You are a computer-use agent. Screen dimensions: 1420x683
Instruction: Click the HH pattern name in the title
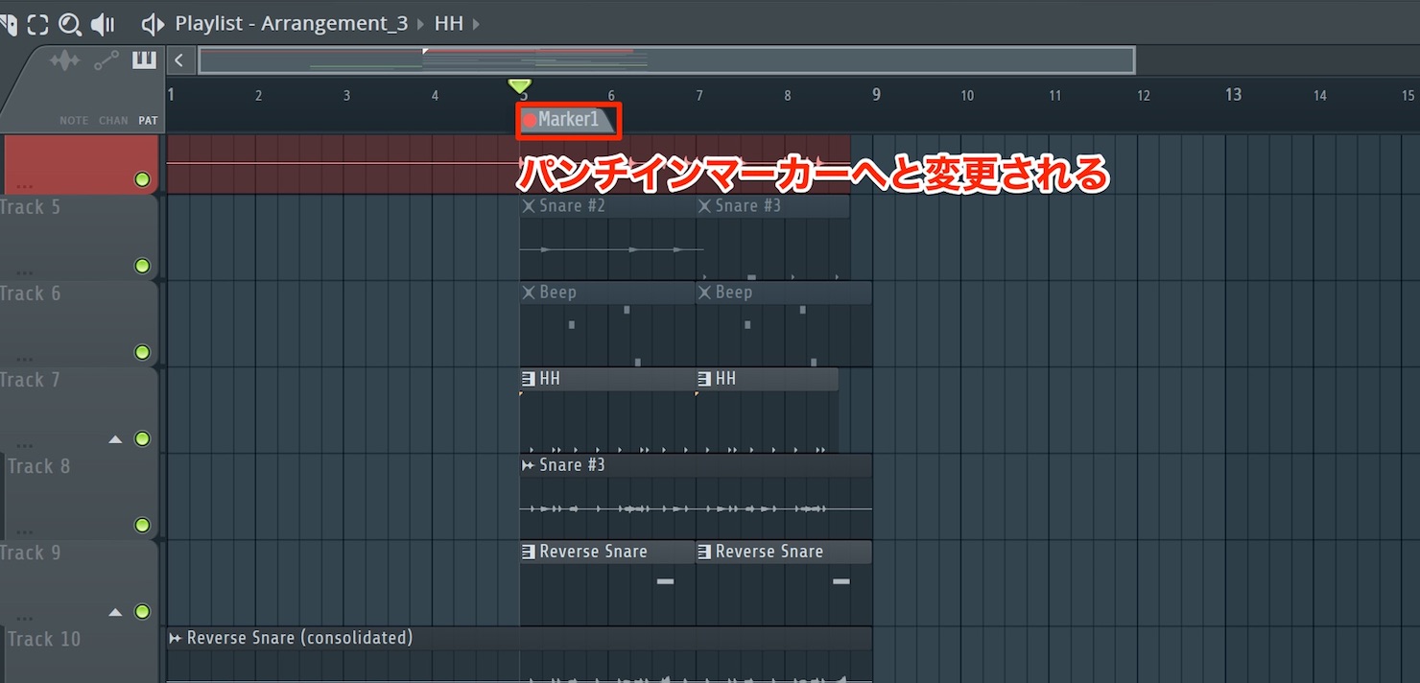448,23
